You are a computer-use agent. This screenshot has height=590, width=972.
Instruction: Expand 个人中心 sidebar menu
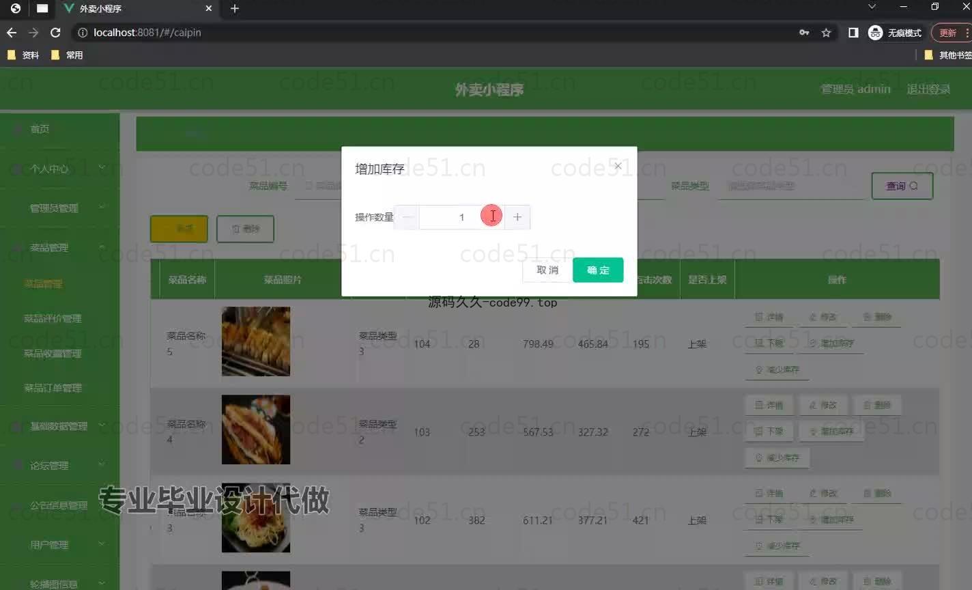point(60,168)
